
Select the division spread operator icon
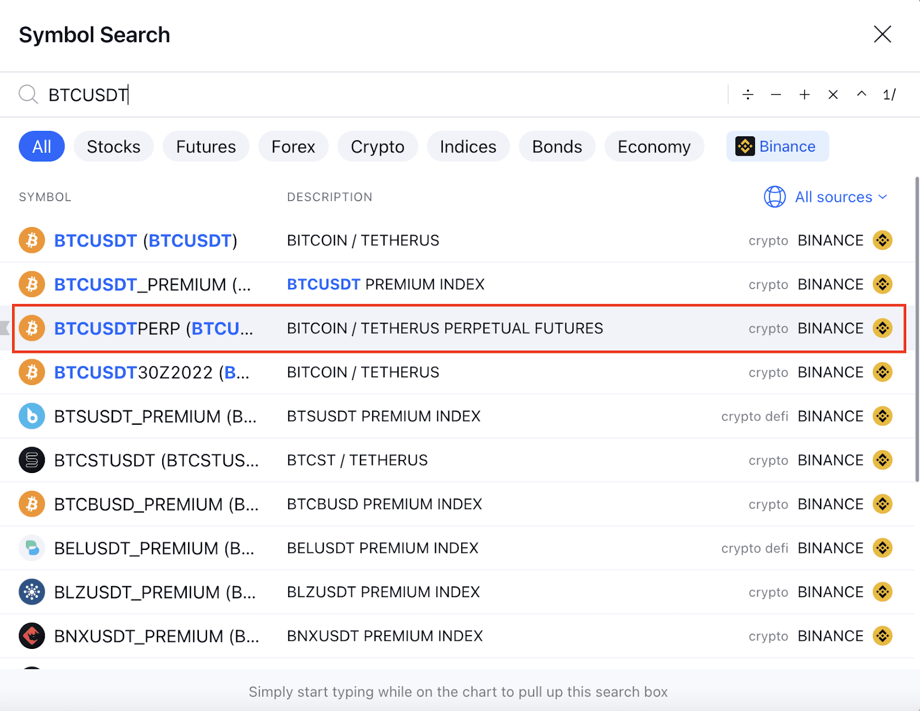tap(747, 94)
